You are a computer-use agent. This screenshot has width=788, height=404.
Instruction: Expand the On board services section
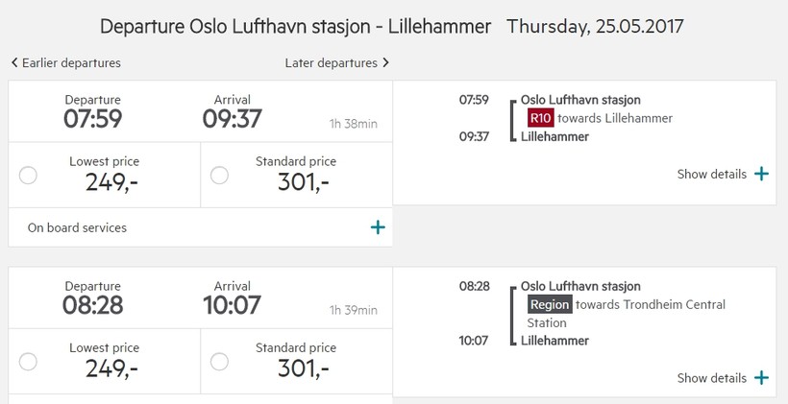77,227
